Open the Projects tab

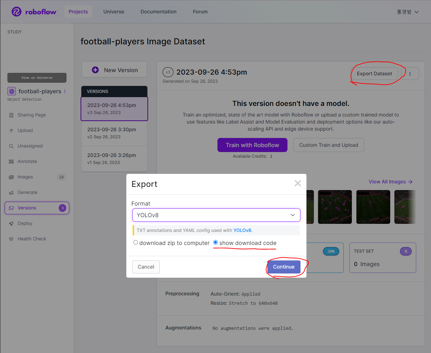(x=78, y=12)
